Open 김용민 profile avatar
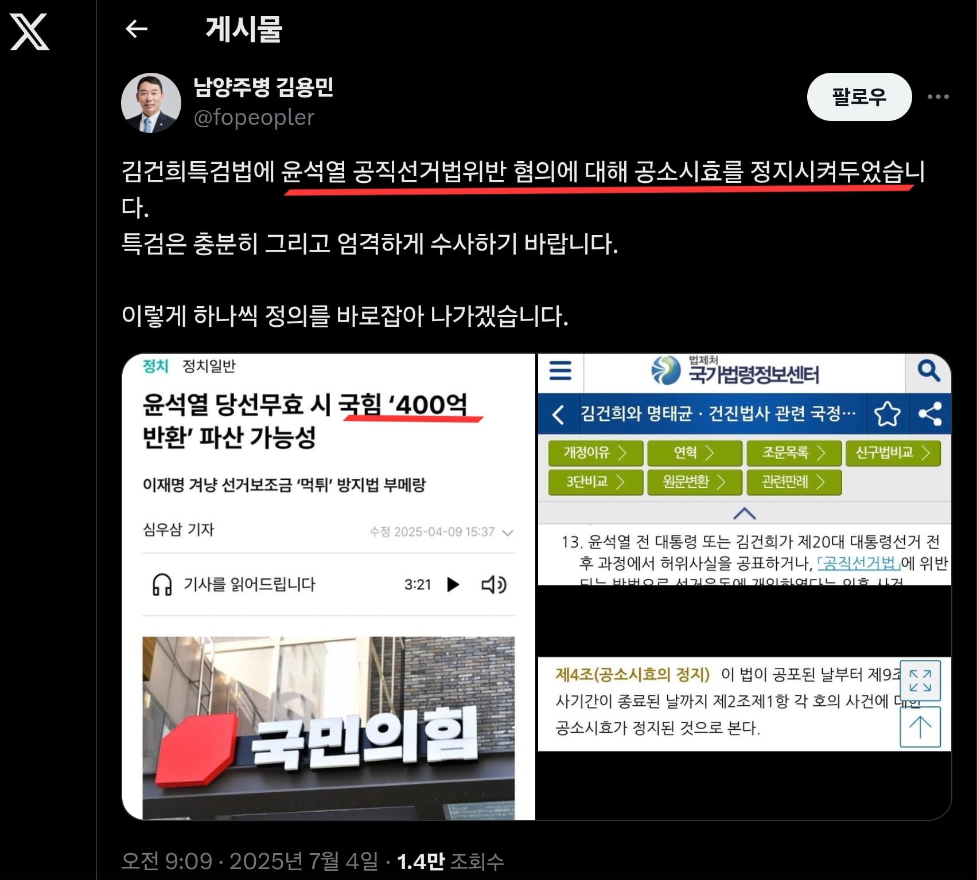Image resolution: width=977 pixels, height=880 pixels. pyautogui.click(x=151, y=103)
